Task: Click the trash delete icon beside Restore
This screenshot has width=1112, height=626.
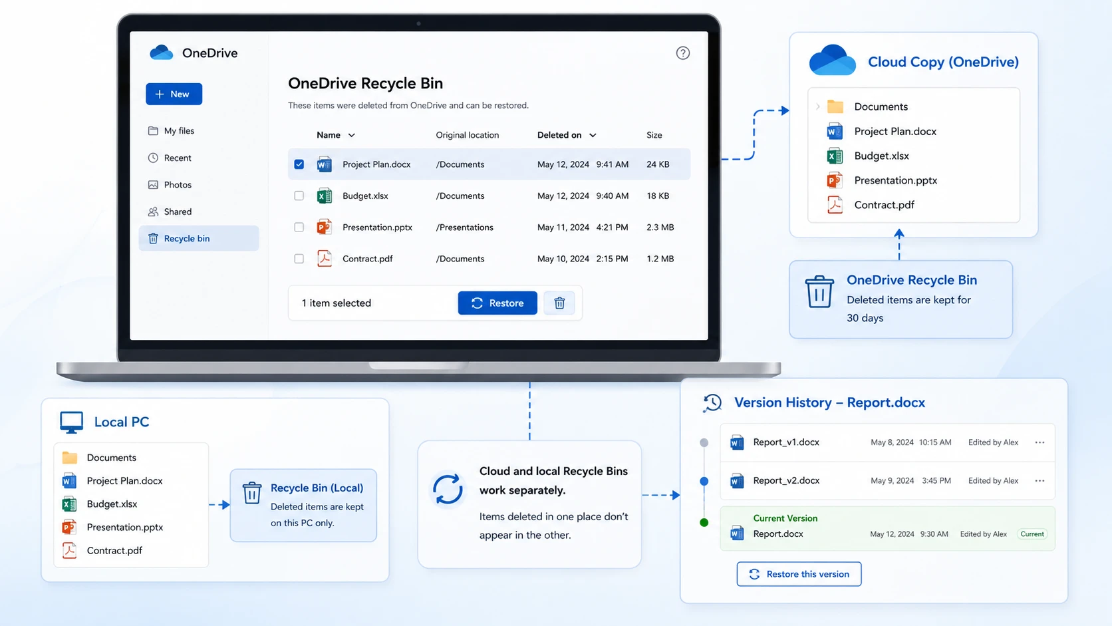Action: point(559,303)
